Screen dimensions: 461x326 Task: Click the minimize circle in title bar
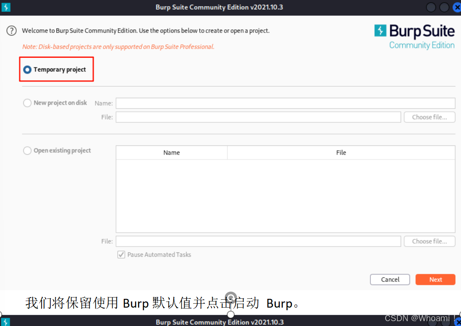point(431,7)
